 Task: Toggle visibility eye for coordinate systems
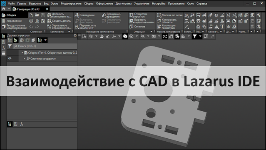click(10, 58)
